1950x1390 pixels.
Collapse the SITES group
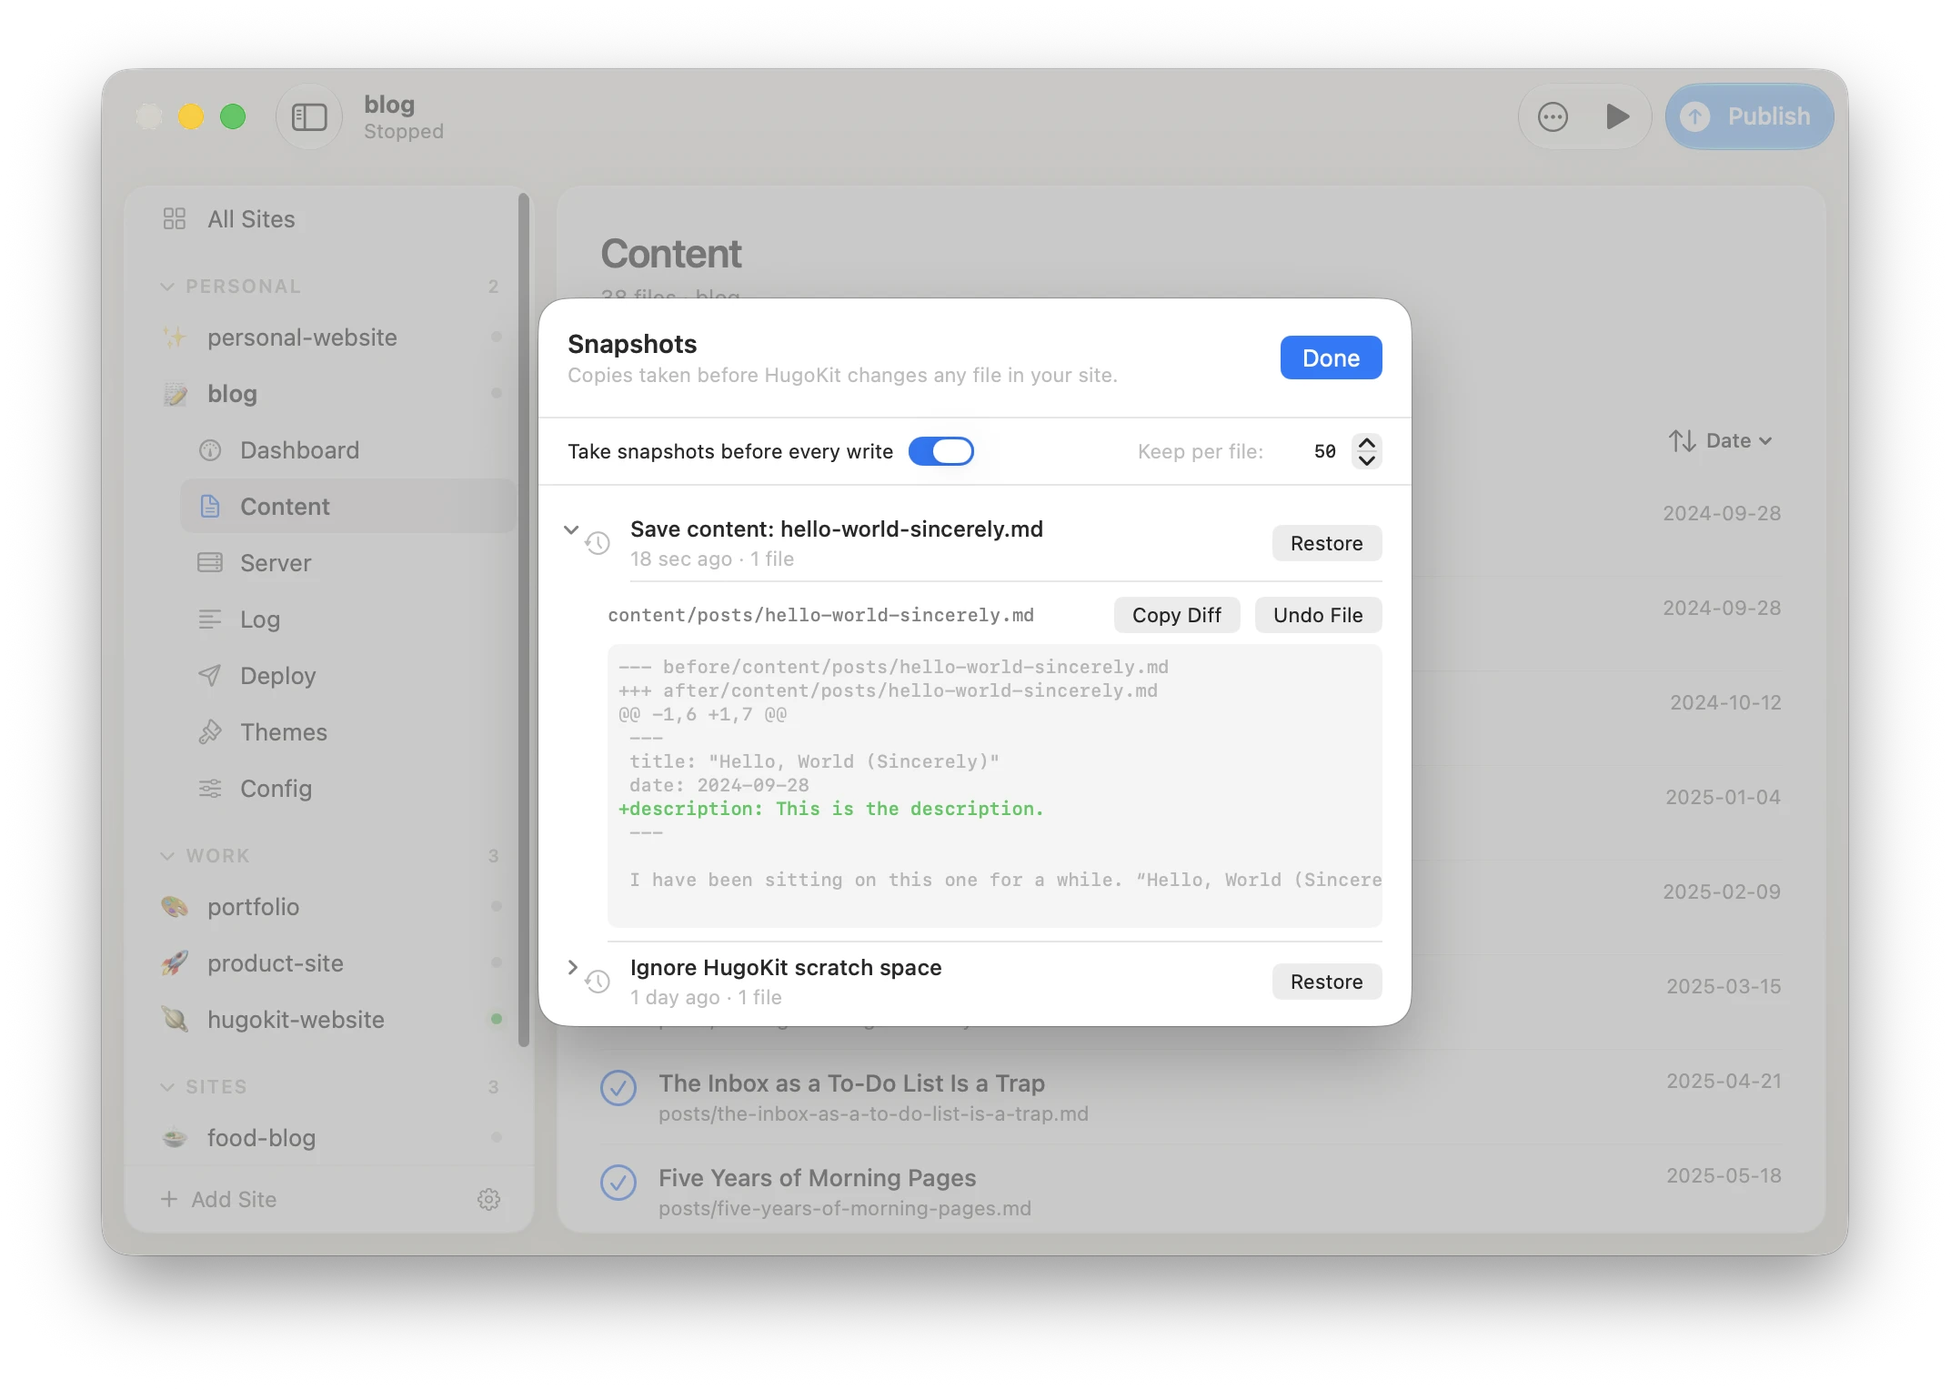point(167,1087)
